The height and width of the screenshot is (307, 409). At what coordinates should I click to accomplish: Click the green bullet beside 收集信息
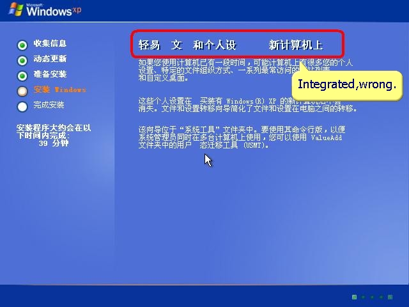[x=22, y=45]
